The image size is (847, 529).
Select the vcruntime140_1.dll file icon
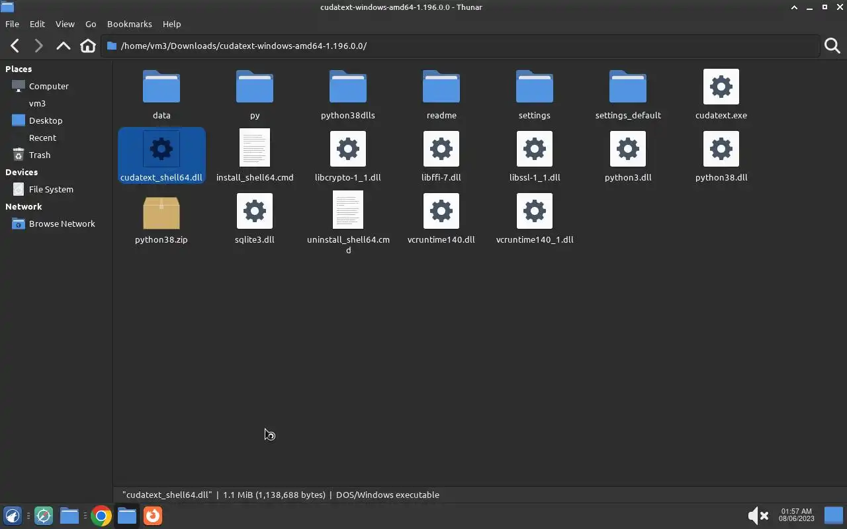[535, 211]
